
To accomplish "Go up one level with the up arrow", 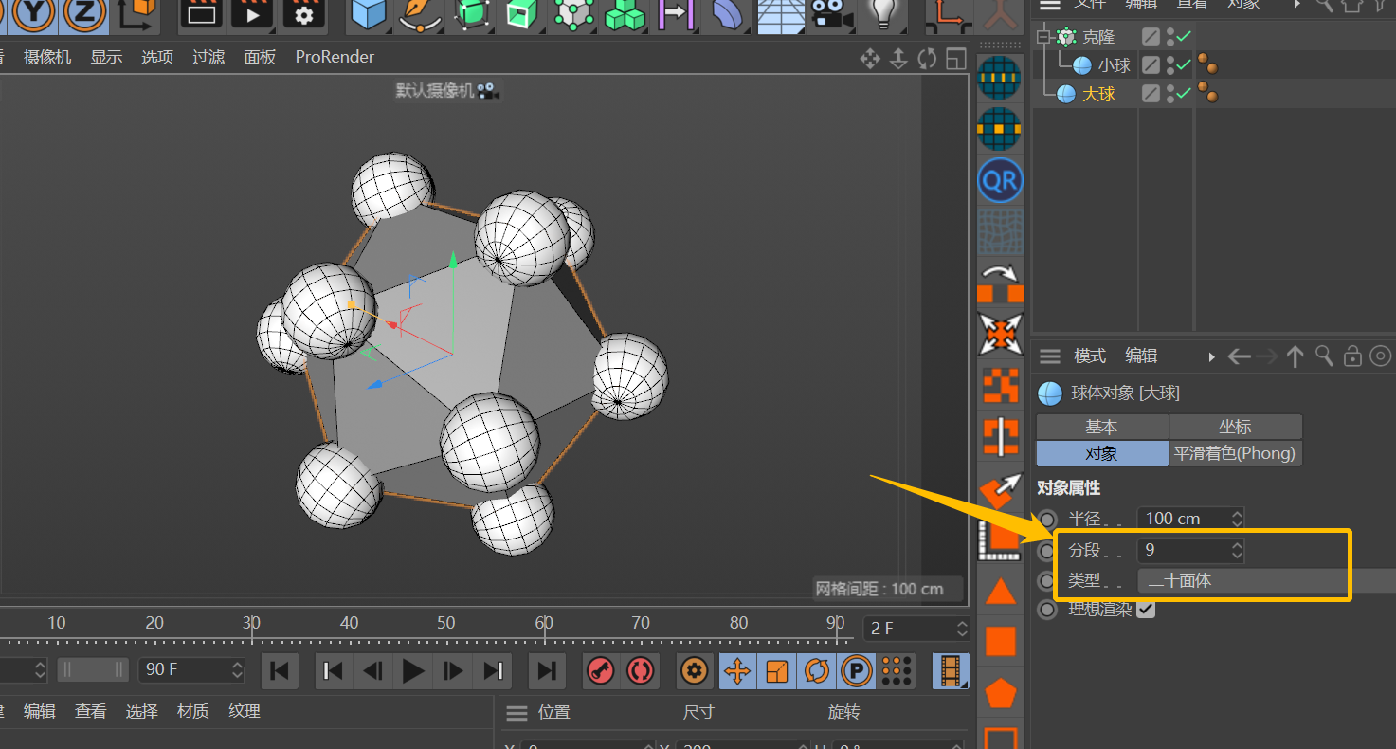I will [x=1296, y=356].
